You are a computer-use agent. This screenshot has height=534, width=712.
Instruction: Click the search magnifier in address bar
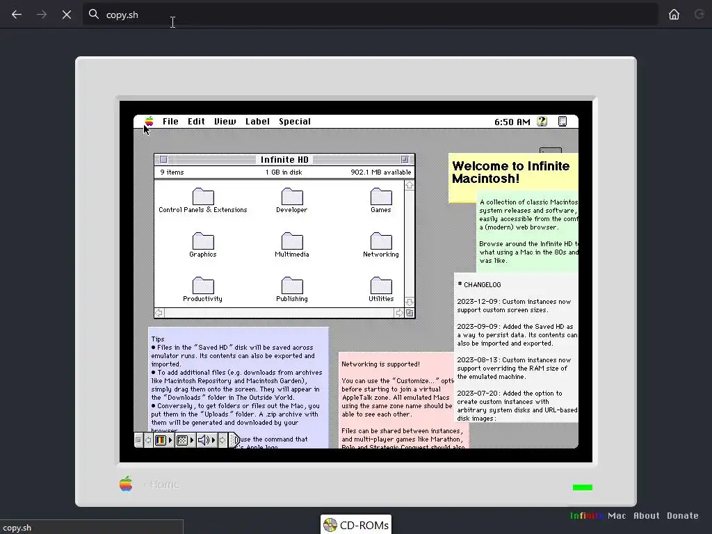click(94, 14)
